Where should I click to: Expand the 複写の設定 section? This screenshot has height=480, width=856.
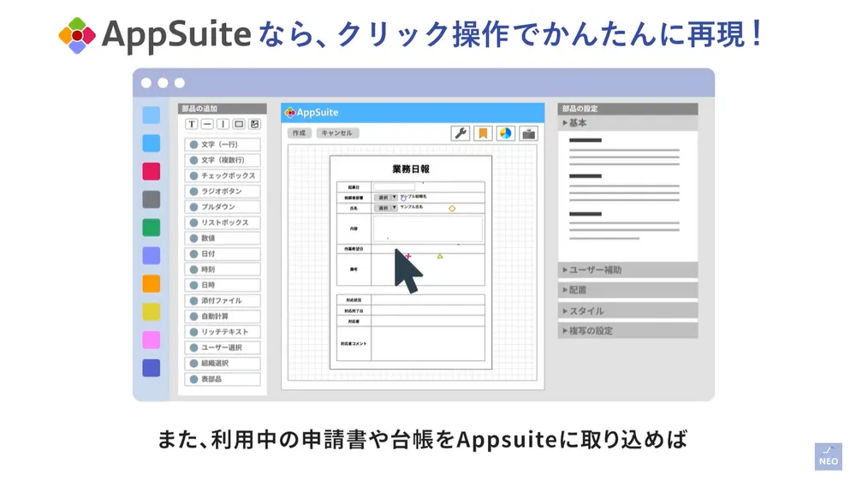pos(627,330)
